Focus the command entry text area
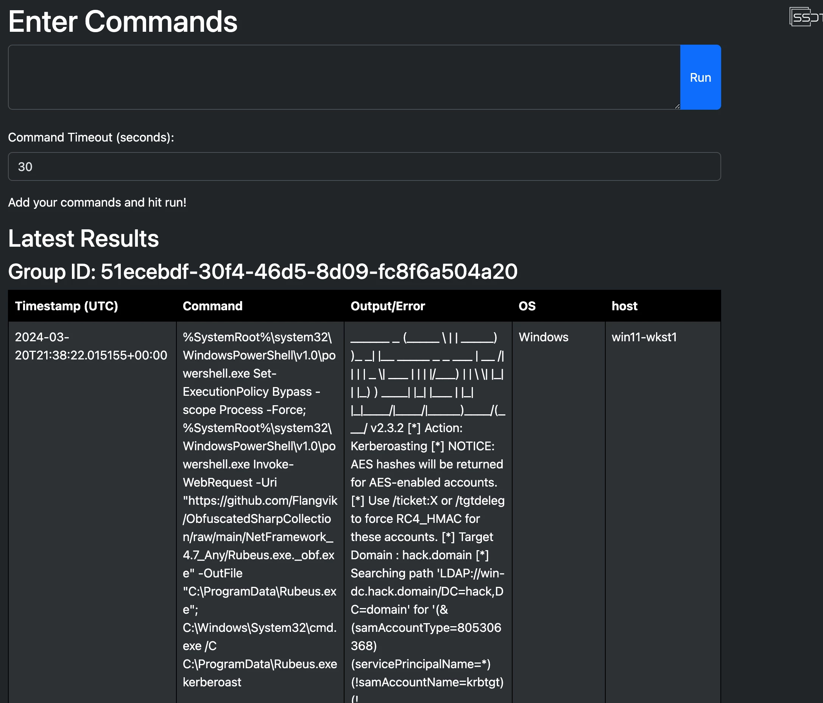 point(344,77)
